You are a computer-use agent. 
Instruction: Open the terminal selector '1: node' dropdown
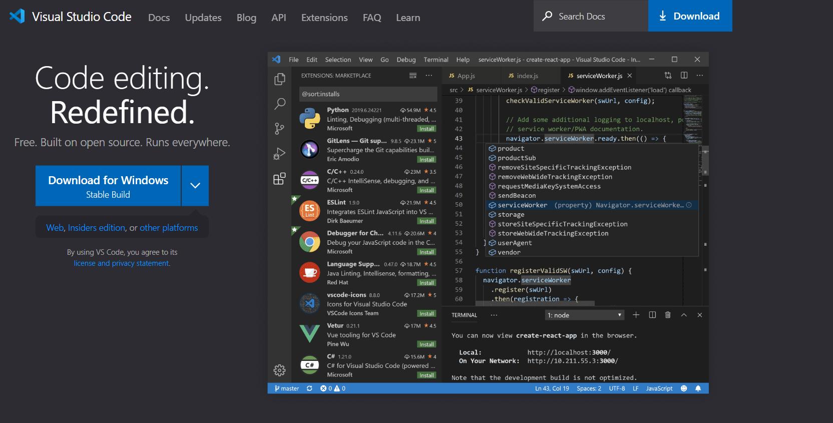585,315
